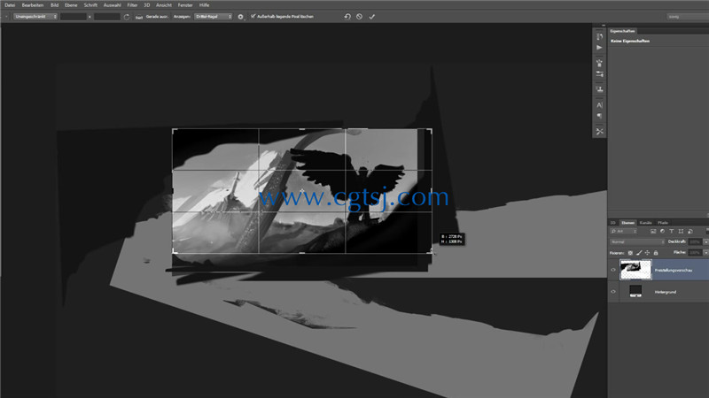The image size is (709, 398).
Task: Open the Filter menu
Action: [x=132, y=5]
